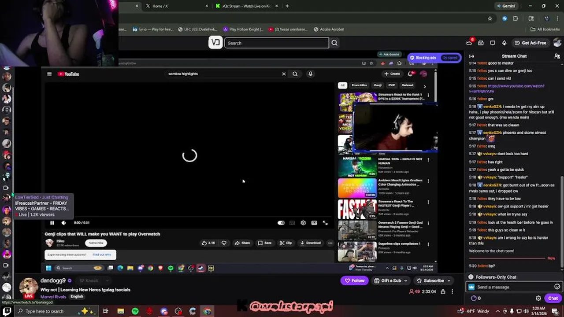
Task: Toggle YouTube autoplay switch
Action: [x=281, y=223]
